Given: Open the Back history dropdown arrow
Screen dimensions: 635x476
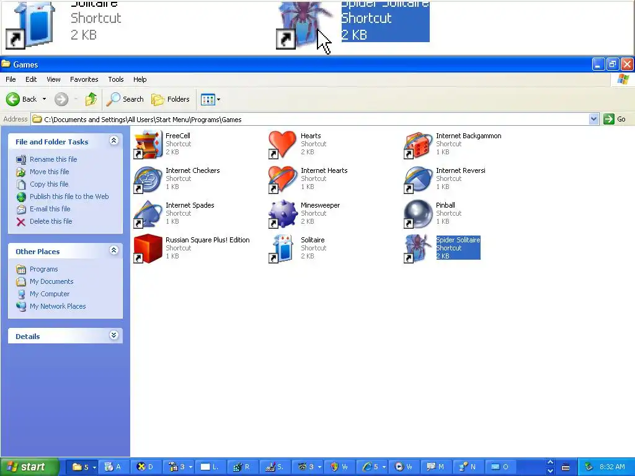Looking at the screenshot, I should click(44, 99).
